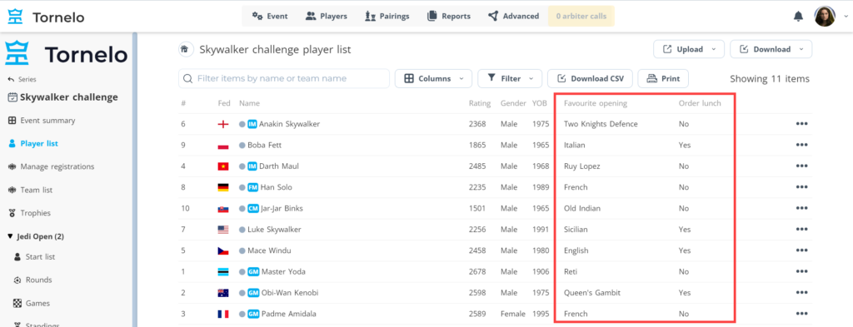
Task: Open more options for Mace Windu
Action: point(801,250)
